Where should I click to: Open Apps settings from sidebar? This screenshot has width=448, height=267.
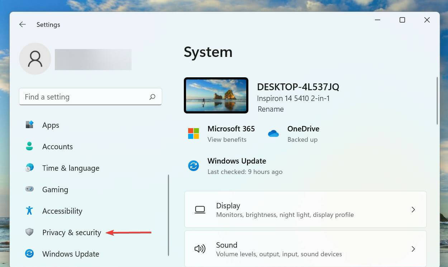50,125
